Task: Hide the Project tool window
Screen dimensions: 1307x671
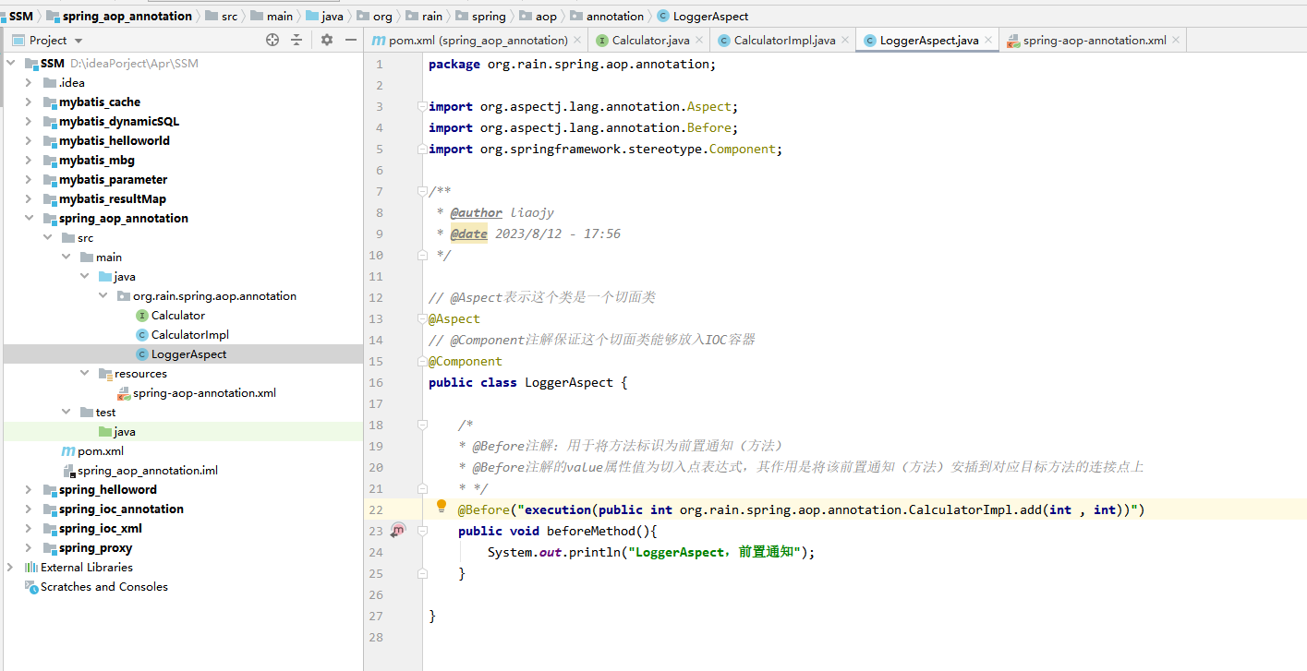Action: [x=351, y=40]
